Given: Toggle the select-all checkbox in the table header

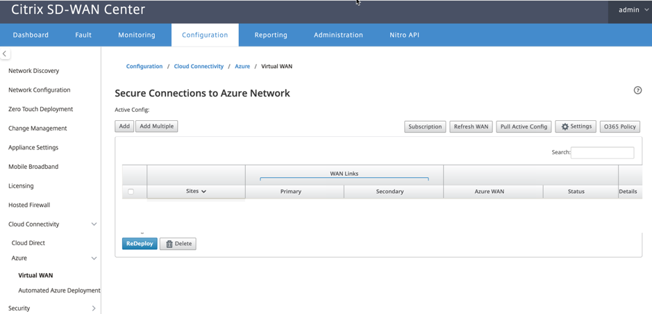Looking at the screenshot, I should [x=131, y=192].
